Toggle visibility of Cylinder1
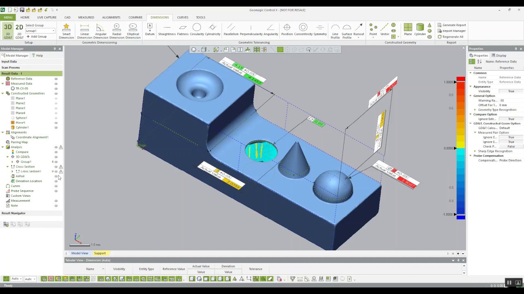The height and width of the screenshot is (294, 524). [56, 127]
